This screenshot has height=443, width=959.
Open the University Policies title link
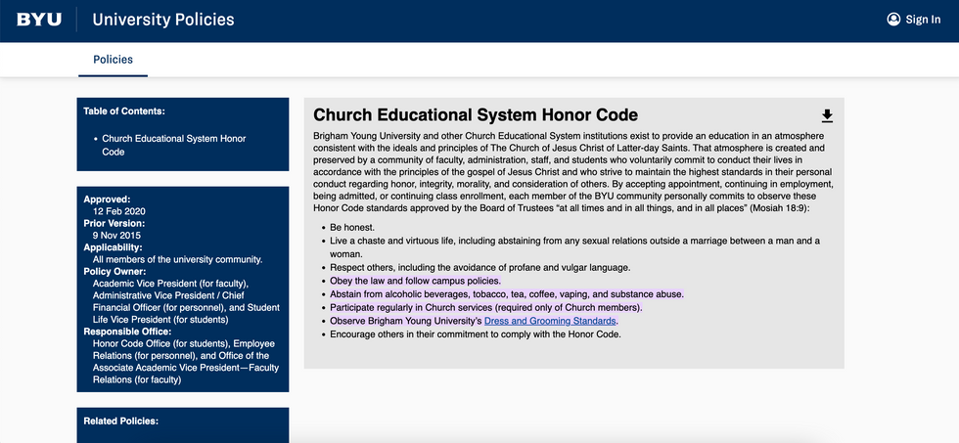click(x=163, y=20)
